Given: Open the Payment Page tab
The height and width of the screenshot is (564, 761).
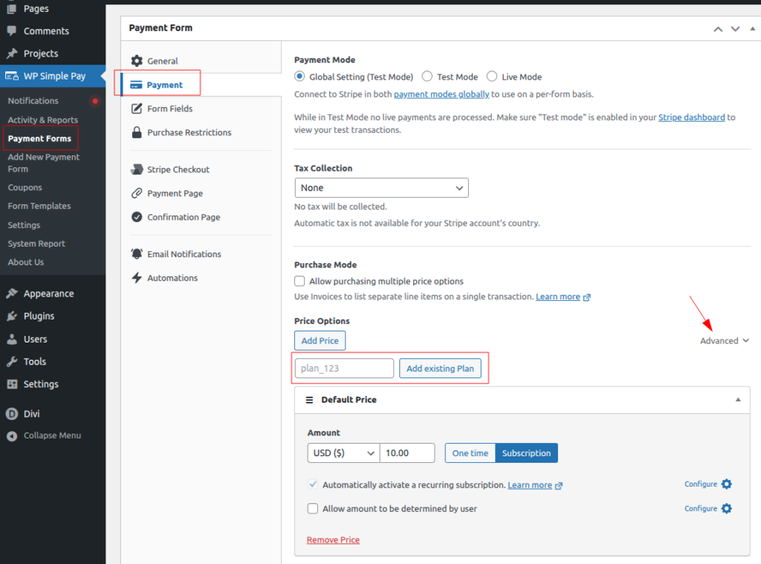Looking at the screenshot, I should (x=175, y=193).
